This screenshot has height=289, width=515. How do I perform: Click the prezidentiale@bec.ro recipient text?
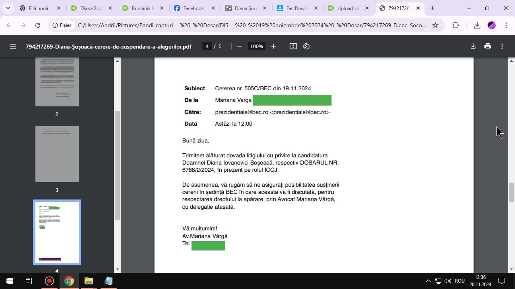(272, 112)
